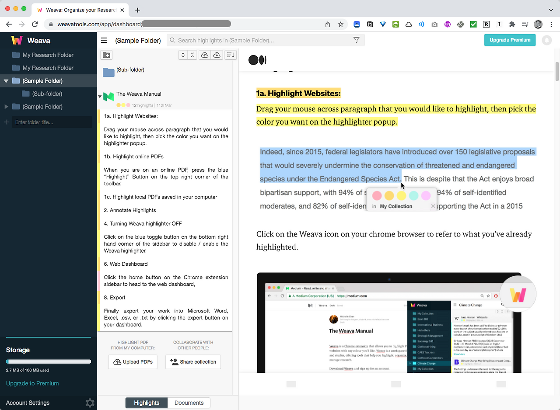560x410 pixels.
Task: Click the Medium icon of The Weava Manual
Action: tap(108, 97)
